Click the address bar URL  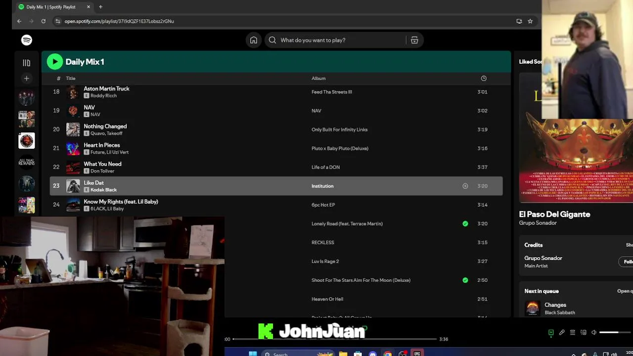tap(119, 21)
